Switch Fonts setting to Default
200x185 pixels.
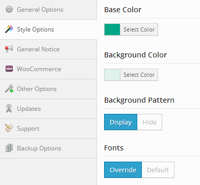tap(158, 170)
